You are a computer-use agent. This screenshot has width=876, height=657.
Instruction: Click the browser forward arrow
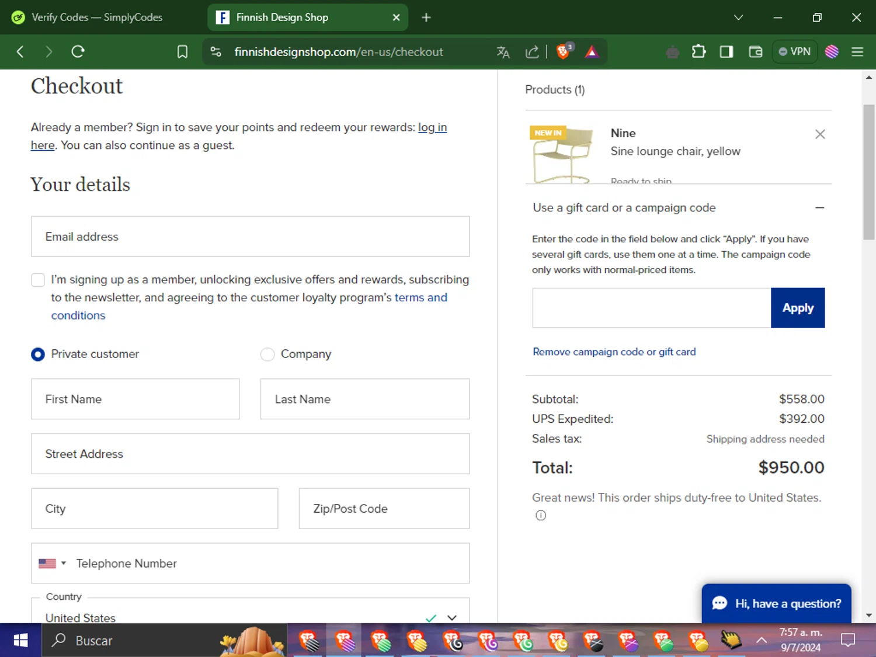pos(48,52)
